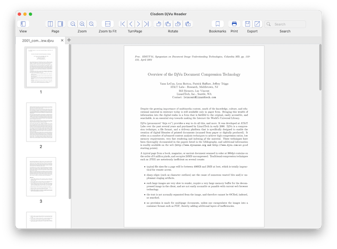Click the author line starting "Yann LeCun"
This screenshot has width=337, height=249.
point(194,84)
